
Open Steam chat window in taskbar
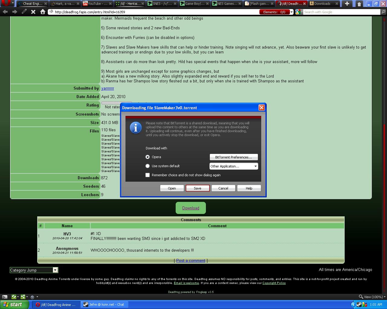103,304
